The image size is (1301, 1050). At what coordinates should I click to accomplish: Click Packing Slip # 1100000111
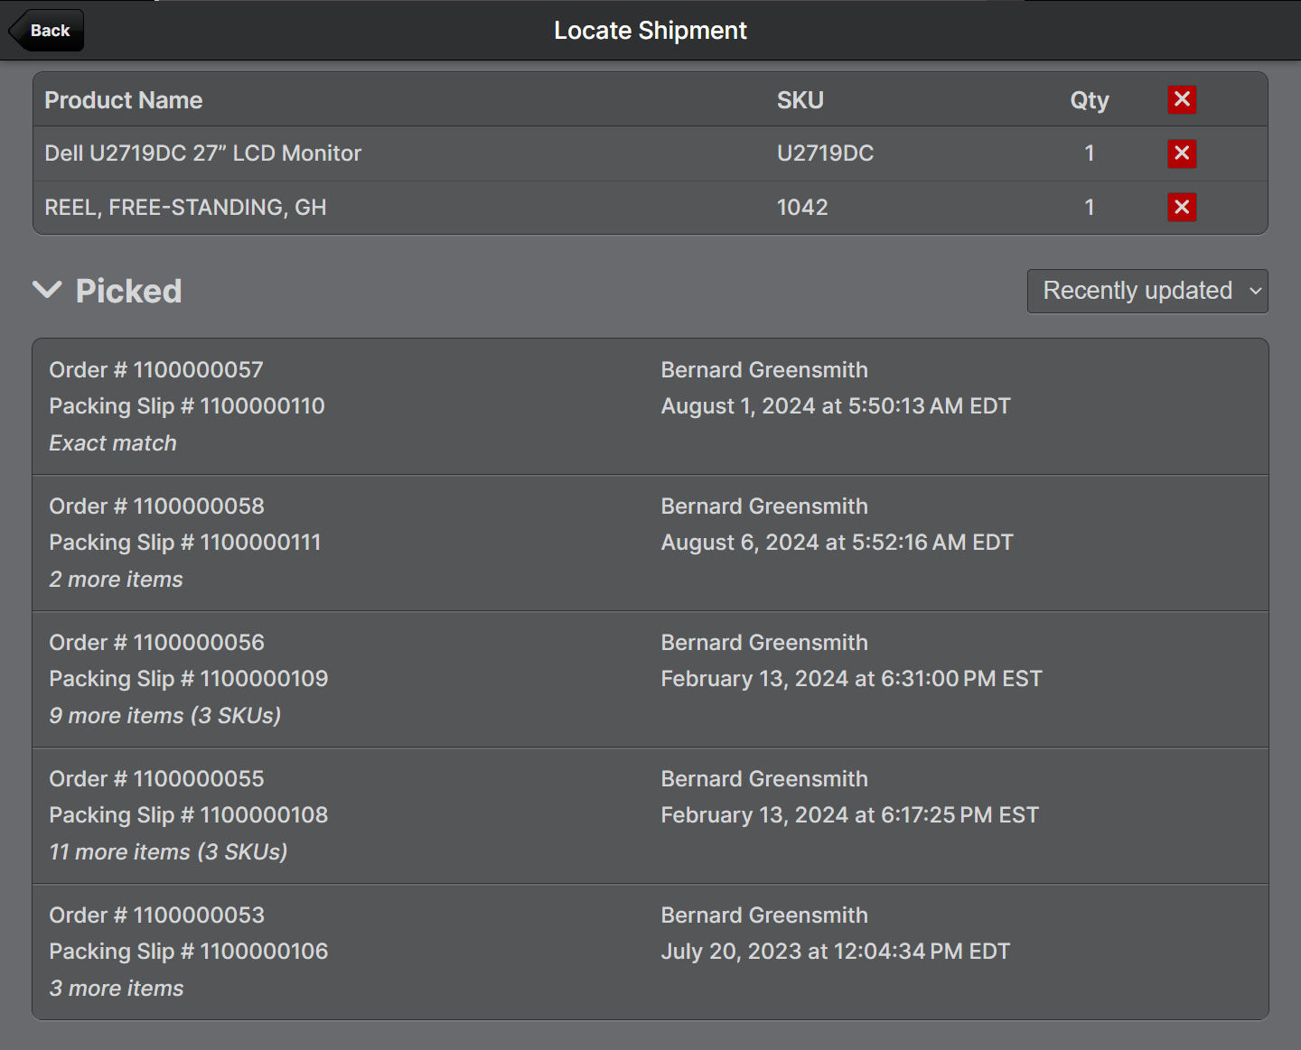(185, 543)
